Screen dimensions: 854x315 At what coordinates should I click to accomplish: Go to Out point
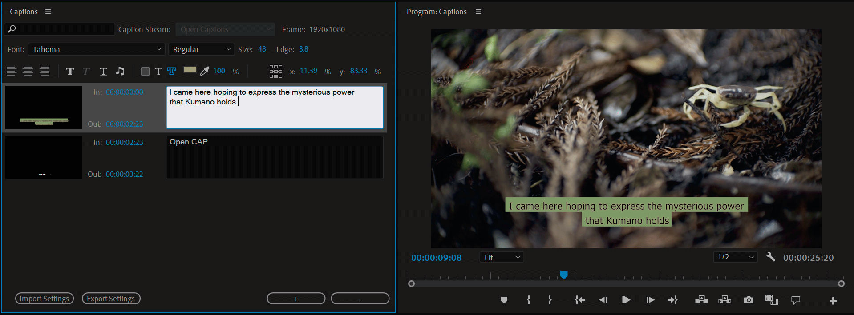672,300
